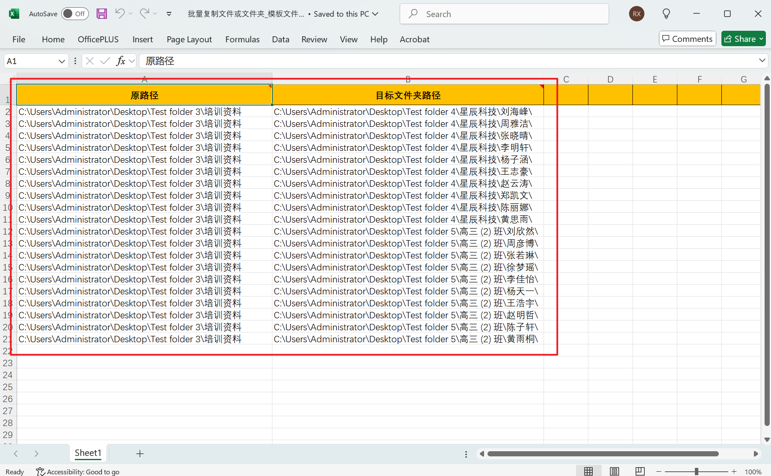Click the lightbulb tips icon
This screenshot has width=771, height=476.
(666, 13)
